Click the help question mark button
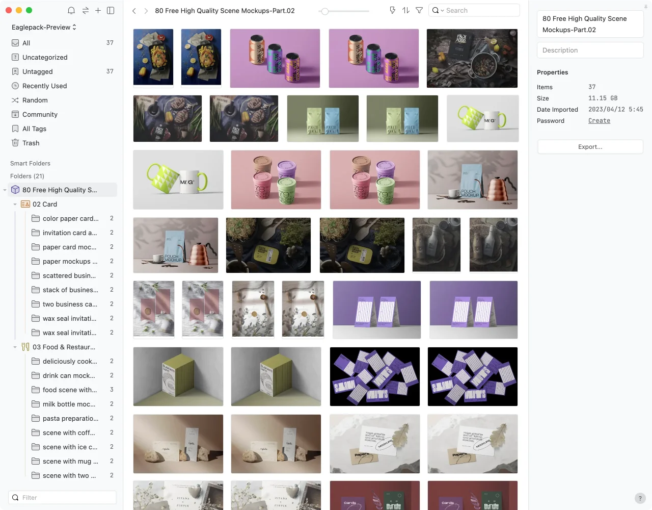The width and height of the screenshot is (652, 510). 640,498
